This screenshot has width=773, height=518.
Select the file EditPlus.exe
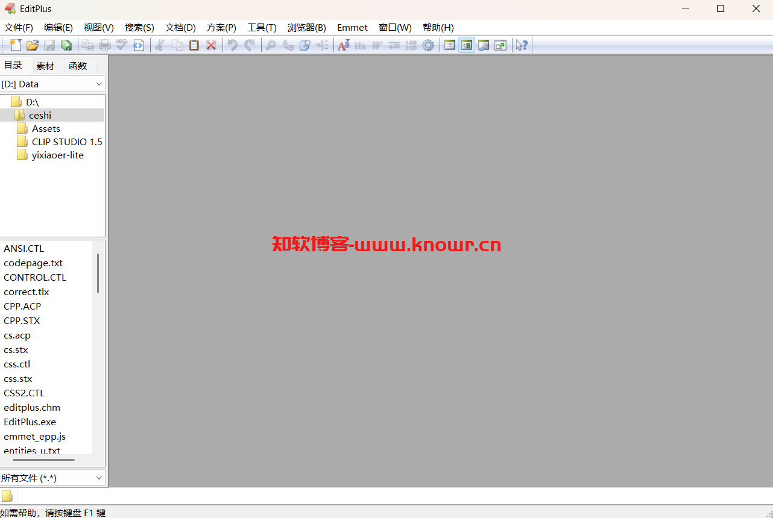pyautogui.click(x=30, y=422)
